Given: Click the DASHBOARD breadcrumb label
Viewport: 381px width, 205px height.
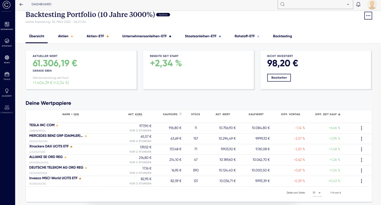Looking at the screenshot, I should pyautogui.click(x=41, y=4).
